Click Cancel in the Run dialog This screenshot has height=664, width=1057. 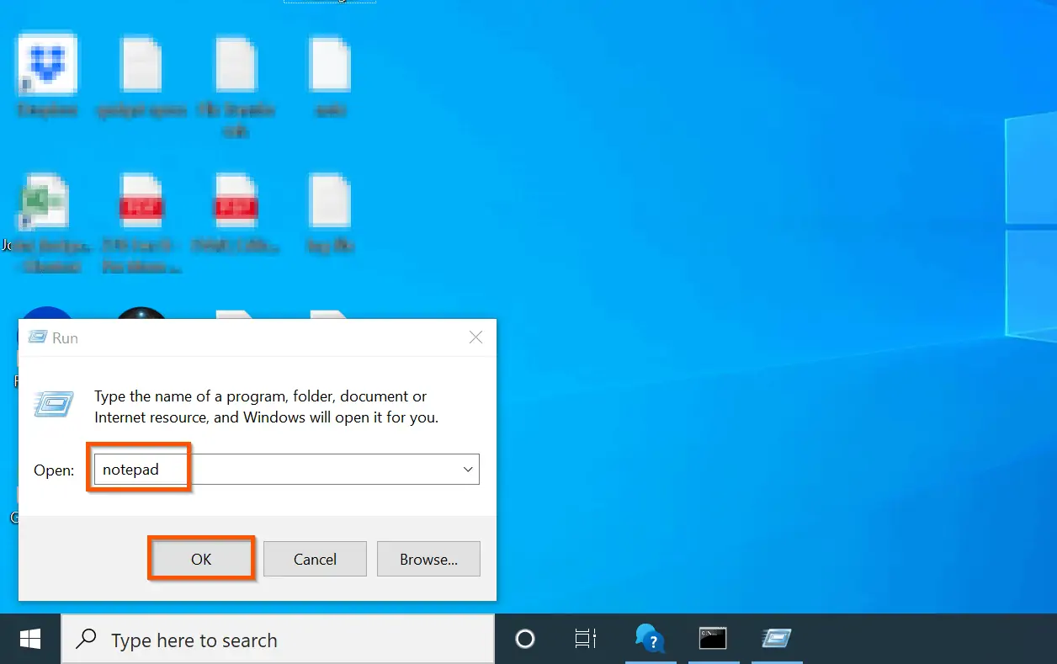[x=315, y=559]
